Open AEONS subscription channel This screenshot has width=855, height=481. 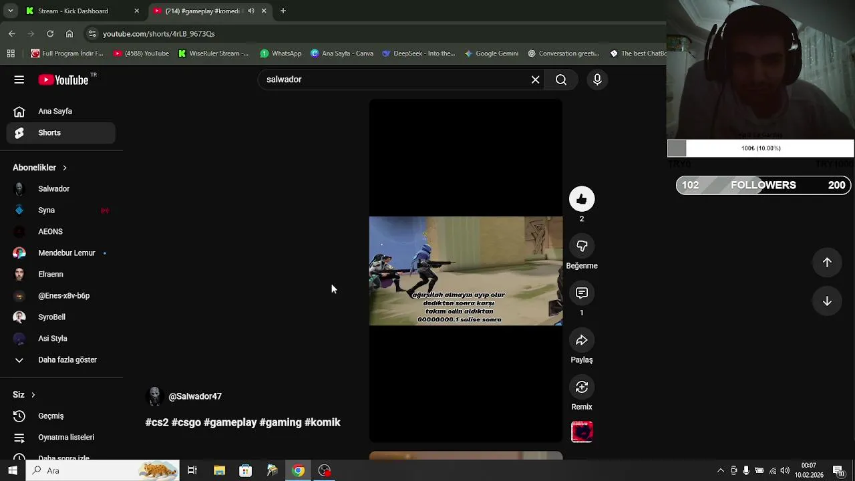61,232
